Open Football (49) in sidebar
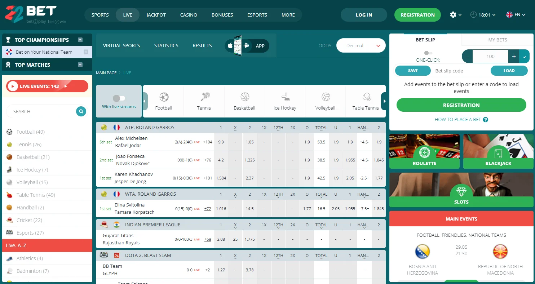The height and width of the screenshot is (284, 535). click(47, 132)
